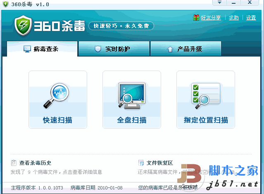Viewport: 264px width, 194px height.
Task: Click the shield icon on 实时防护 tab
Action: pyautogui.click(x=98, y=49)
